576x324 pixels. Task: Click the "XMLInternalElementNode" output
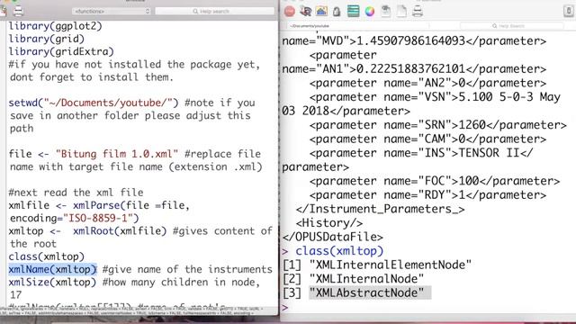[x=391, y=265]
